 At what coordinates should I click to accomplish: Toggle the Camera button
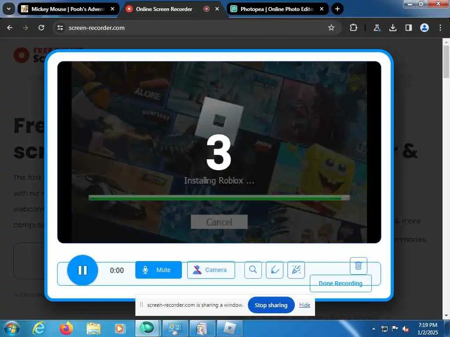[211, 270]
